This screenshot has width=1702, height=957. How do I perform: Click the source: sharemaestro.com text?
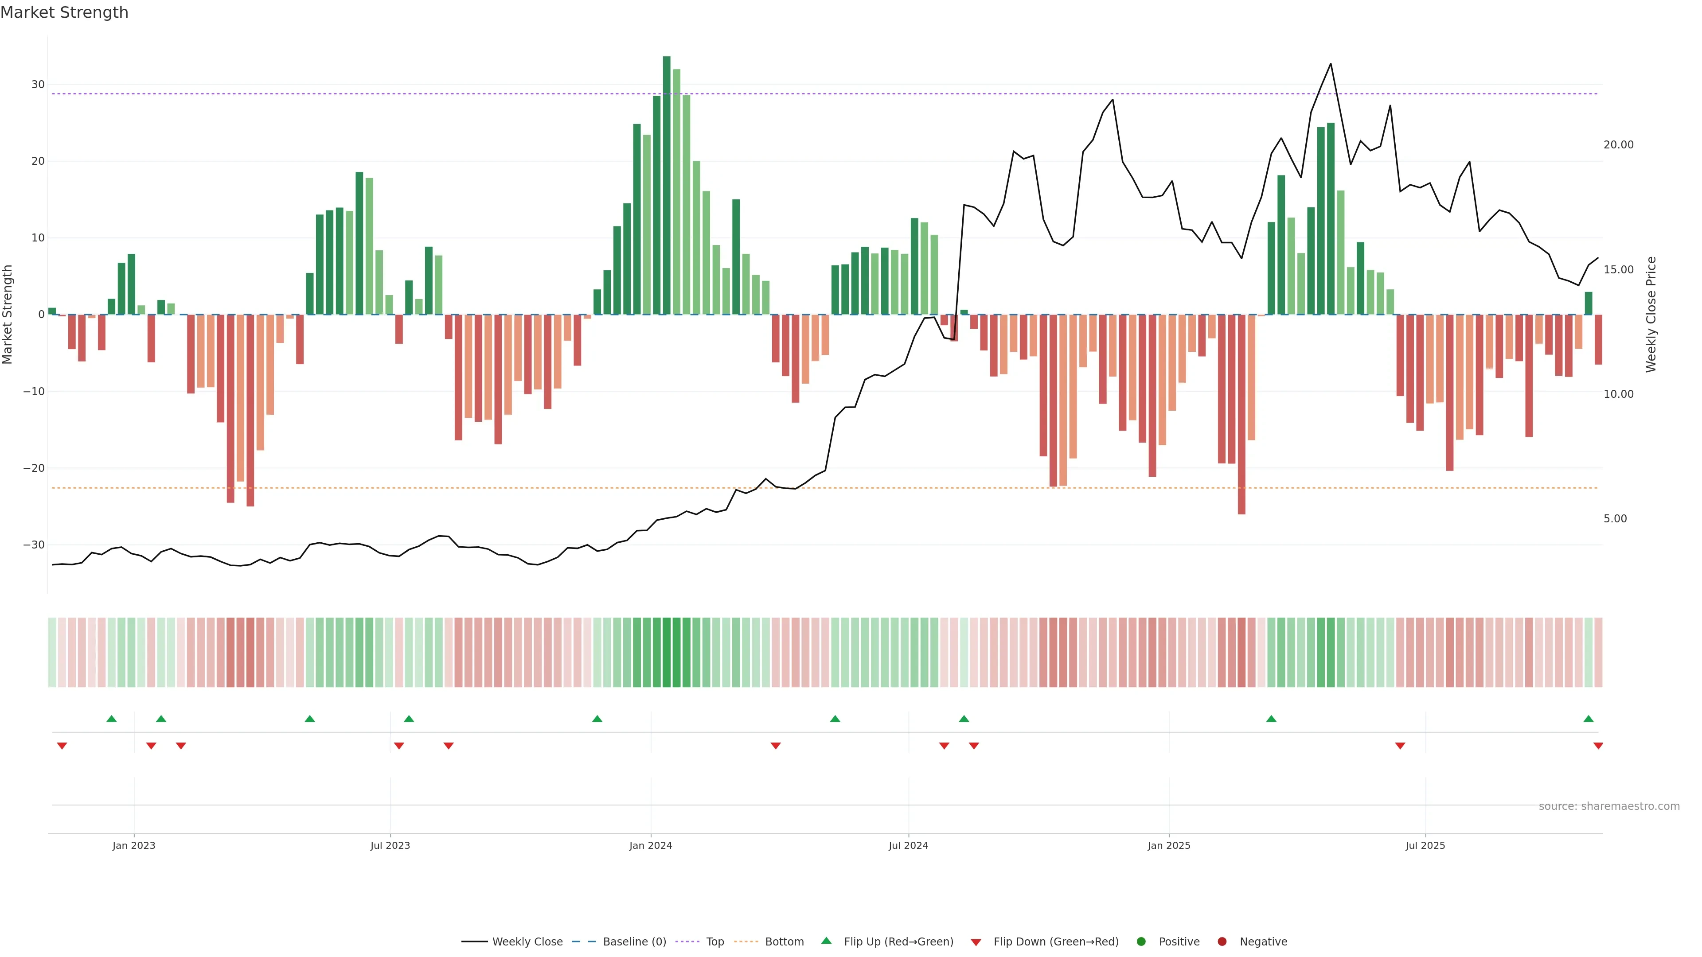(1609, 806)
